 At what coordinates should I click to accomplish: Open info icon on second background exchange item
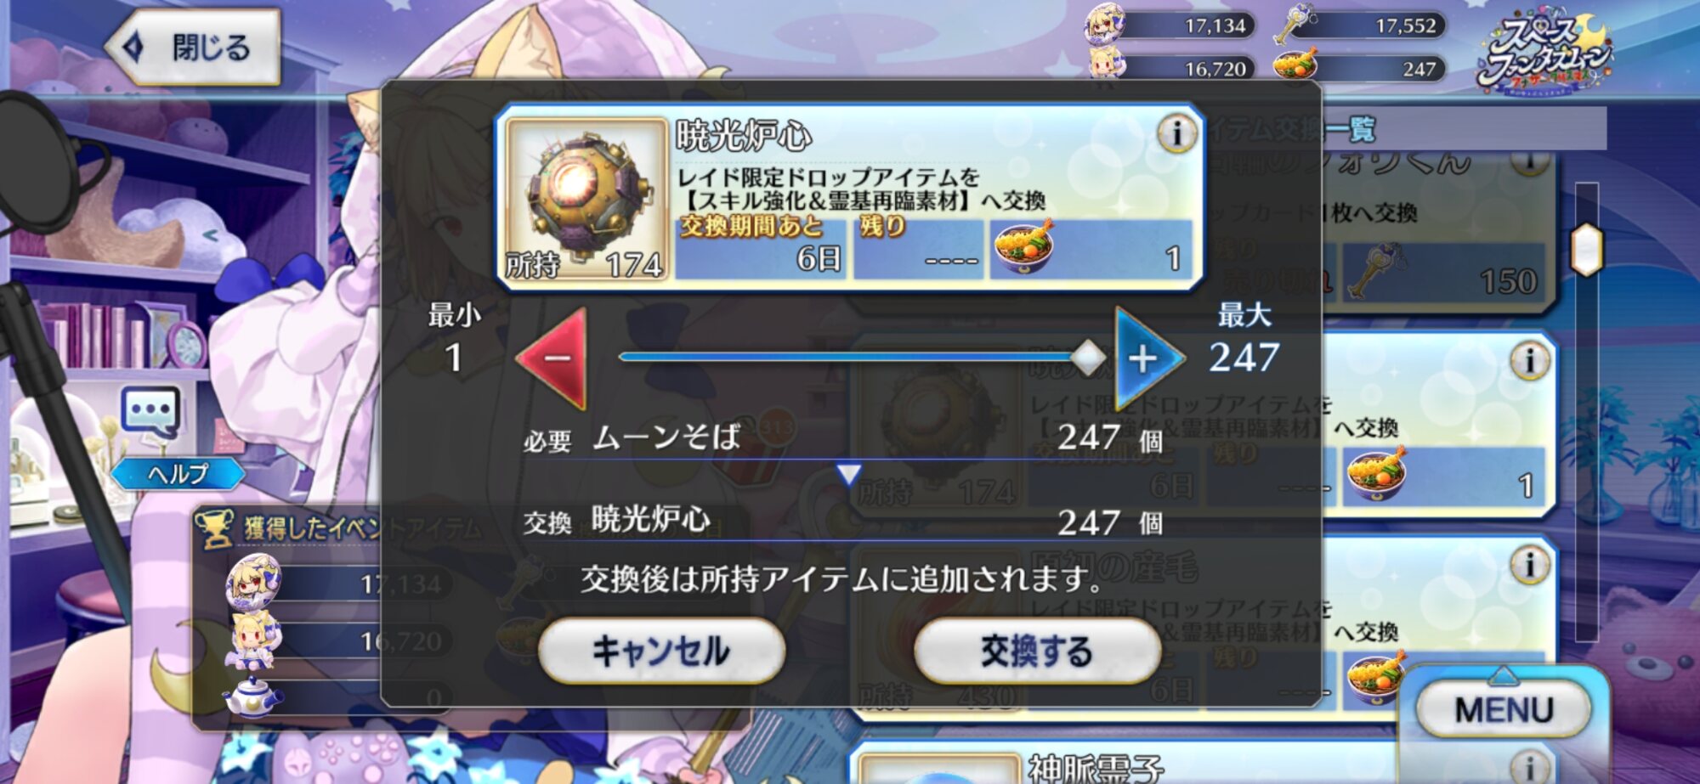pyautogui.click(x=1529, y=361)
